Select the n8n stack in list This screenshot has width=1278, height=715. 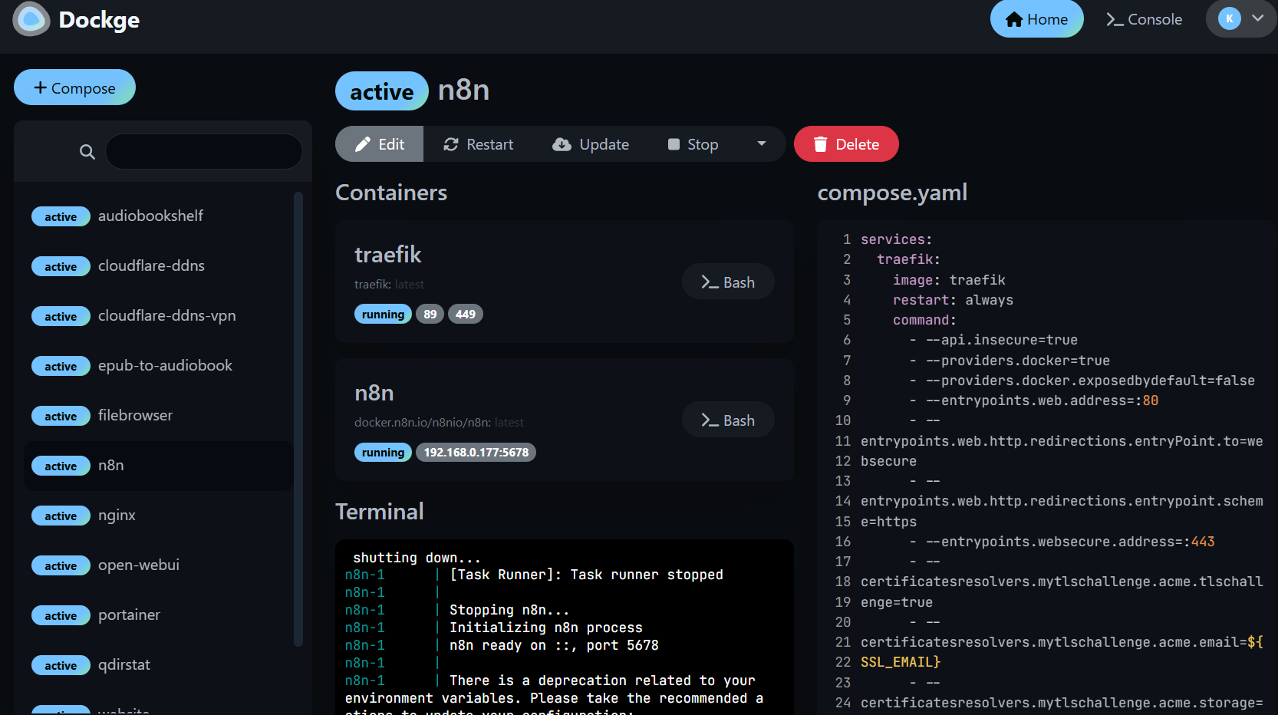pyautogui.click(x=159, y=466)
